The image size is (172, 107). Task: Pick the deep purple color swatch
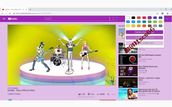pos(155,18)
